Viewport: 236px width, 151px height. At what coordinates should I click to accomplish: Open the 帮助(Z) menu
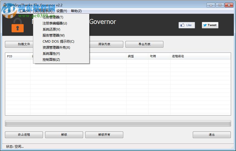pyautogui.click(x=76, y=11)
